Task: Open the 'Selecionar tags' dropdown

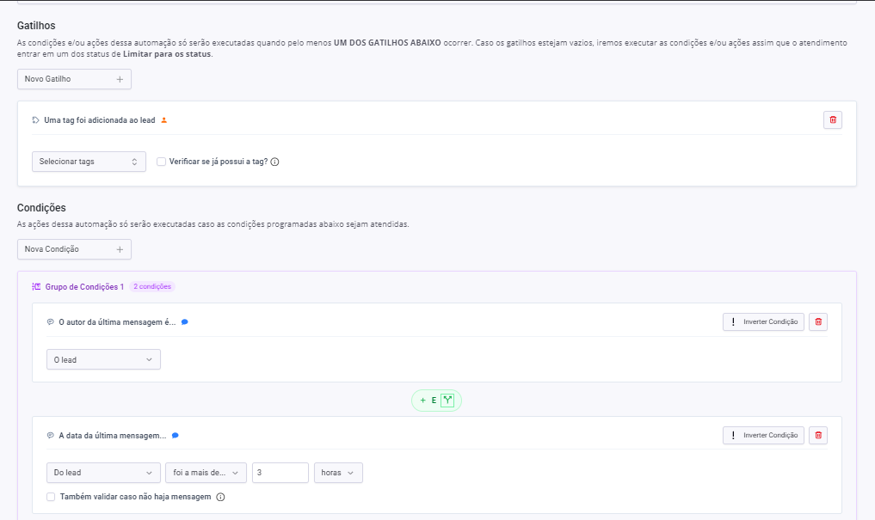Action: coord(89,162)
